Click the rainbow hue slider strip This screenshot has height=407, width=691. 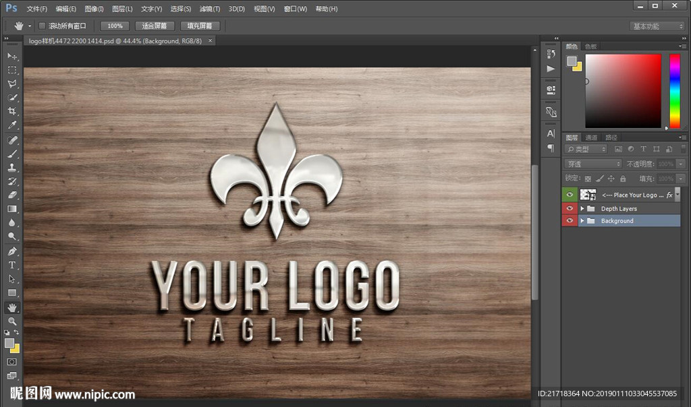click(674, 90)
